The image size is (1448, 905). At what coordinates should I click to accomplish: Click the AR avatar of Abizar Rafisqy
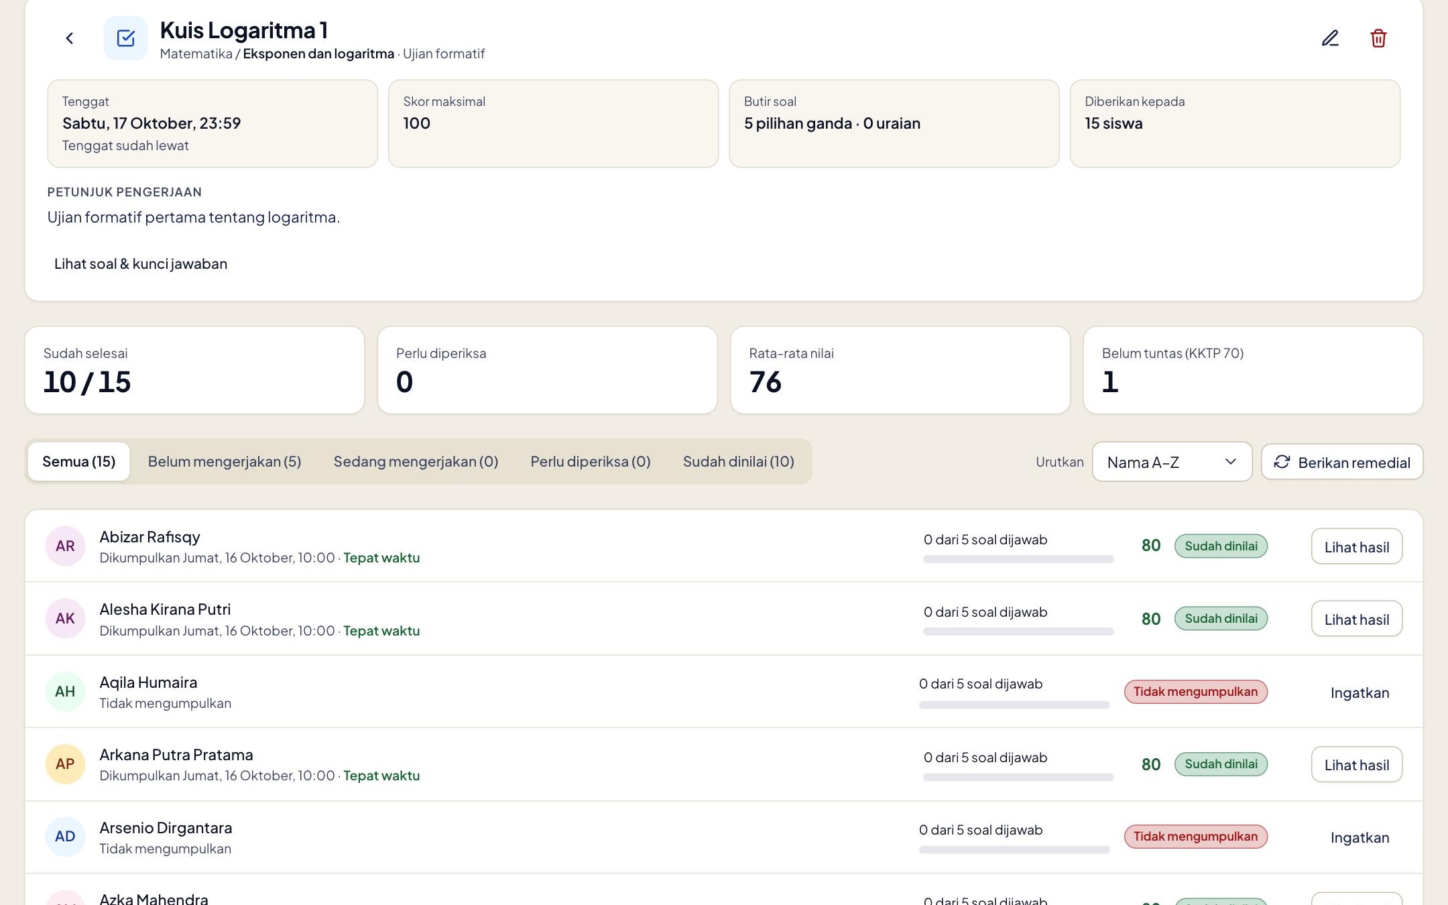65,546
